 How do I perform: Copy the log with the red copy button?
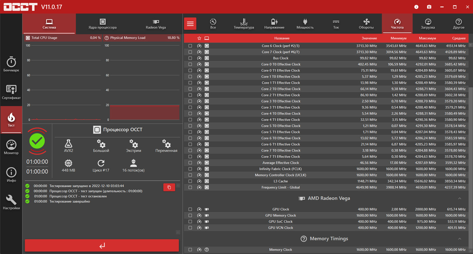(169, 187)
